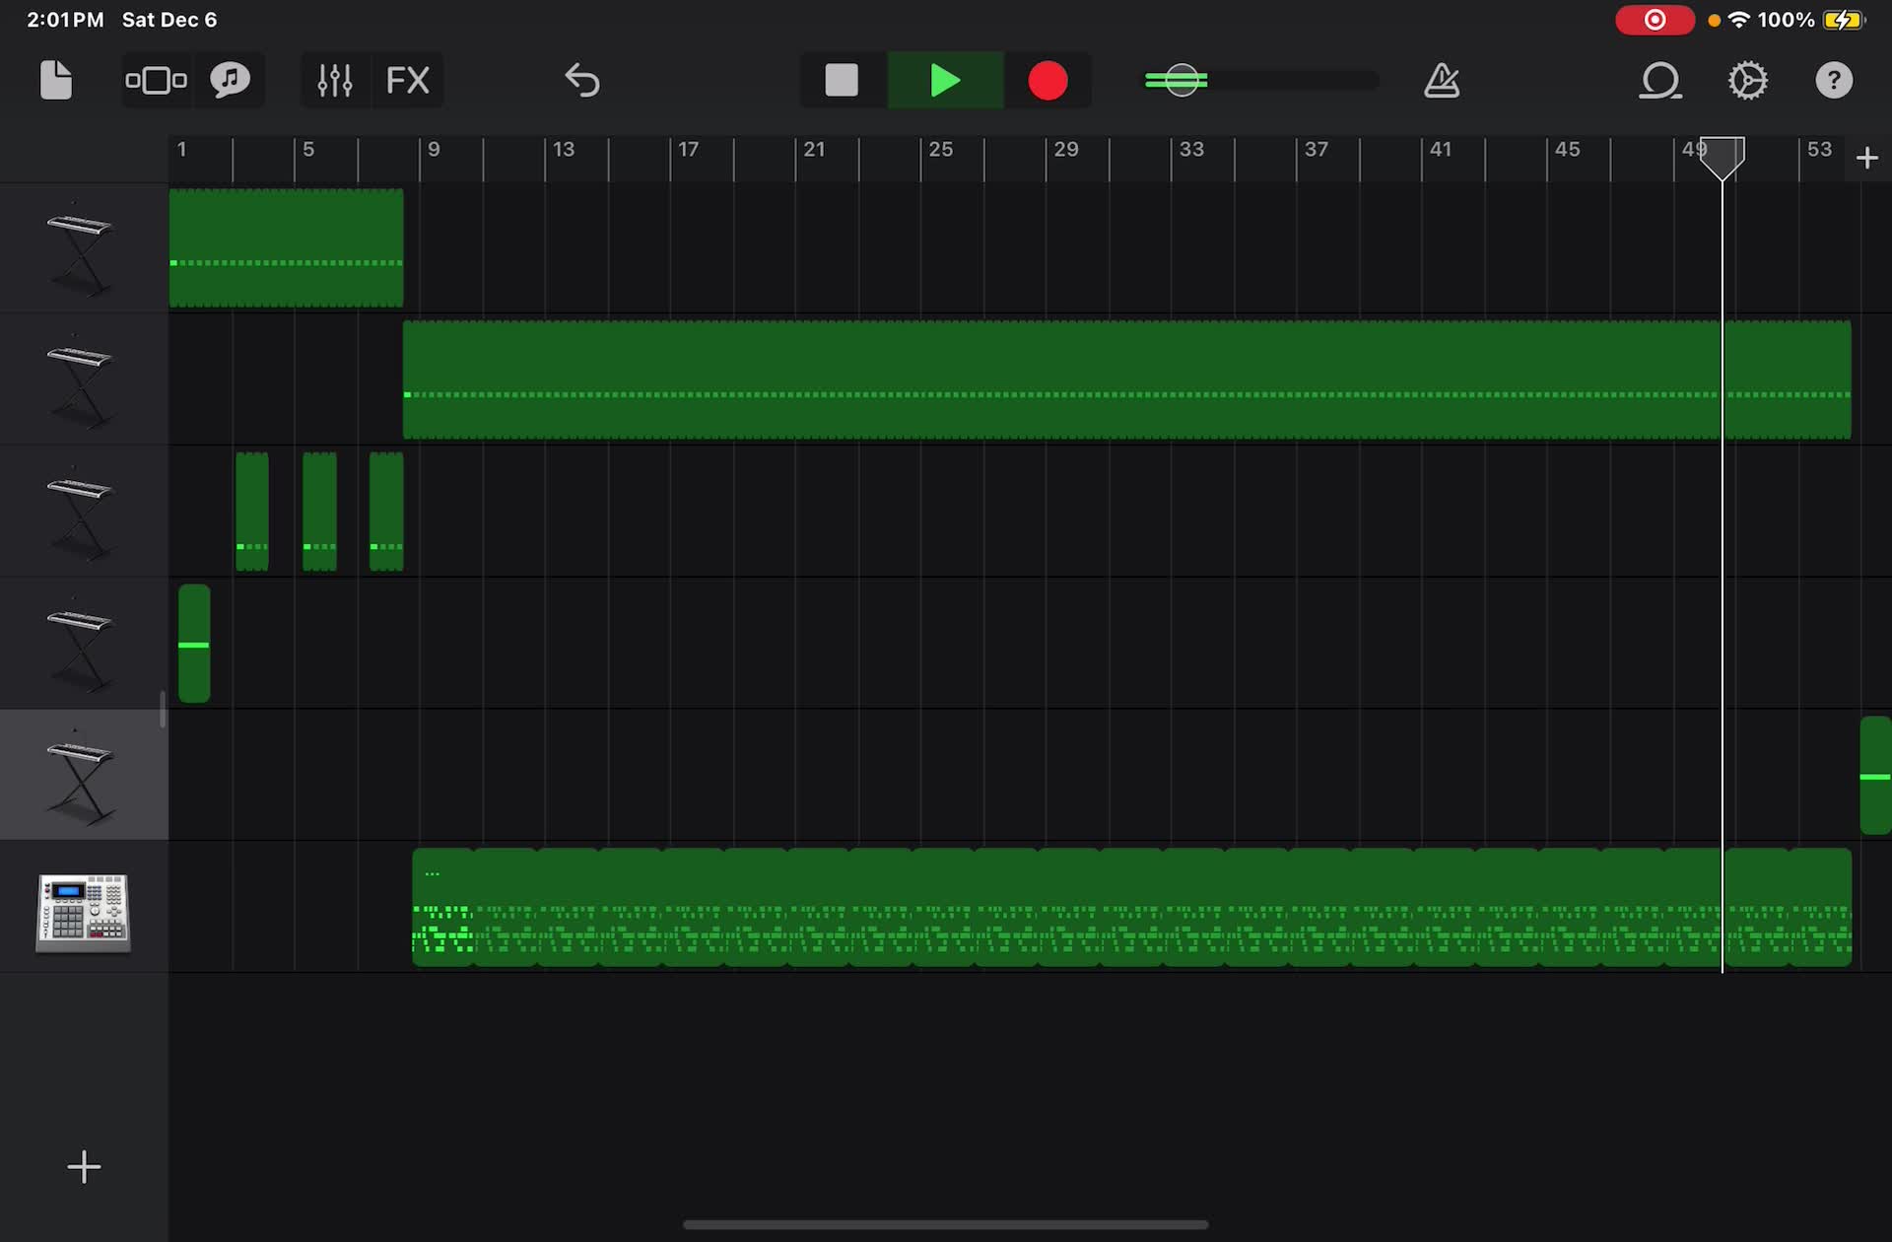
Task: Enable the metronome
Action: click(x=1442, y=80)
